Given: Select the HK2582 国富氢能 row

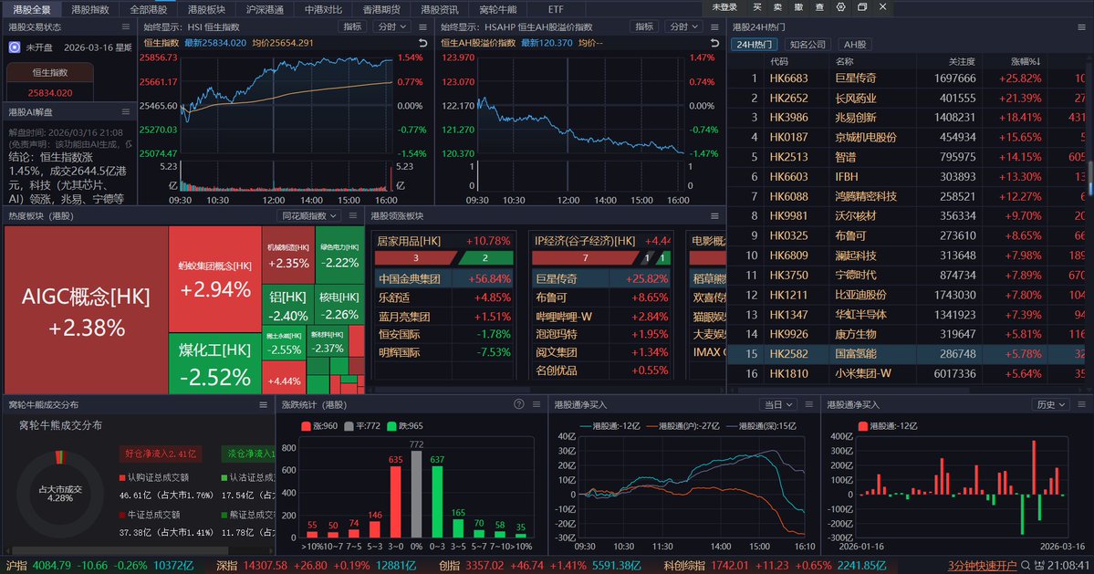Looking at the screenshot, I should tap(907, 353).
